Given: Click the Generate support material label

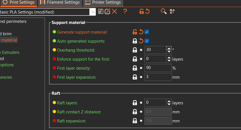Looking at the screenshot, I should click(82, 32).
